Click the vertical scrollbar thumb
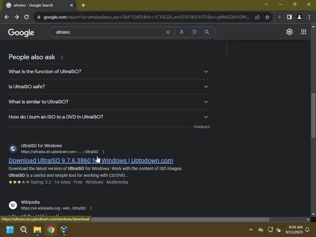Image resolution: width=316 pixels, height=237 pixels. (313, 115)
